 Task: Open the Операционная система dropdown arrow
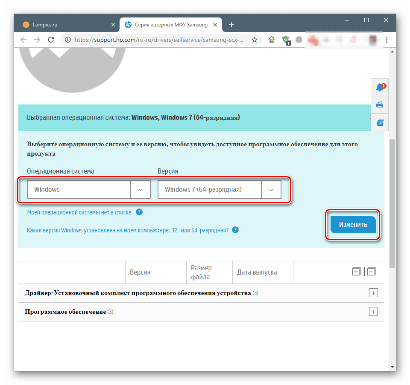[141, 190]
